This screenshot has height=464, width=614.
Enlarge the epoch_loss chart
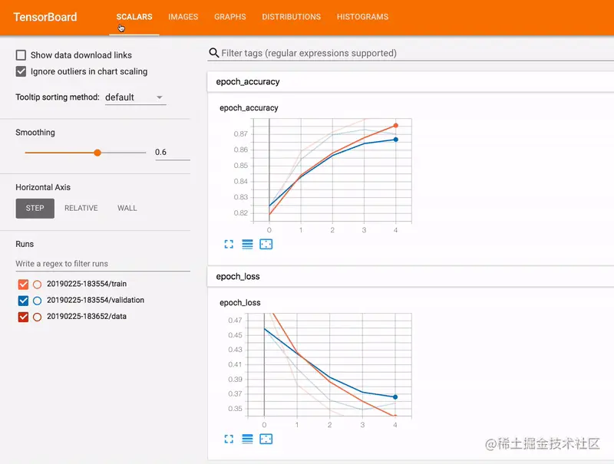coord(229,439)
